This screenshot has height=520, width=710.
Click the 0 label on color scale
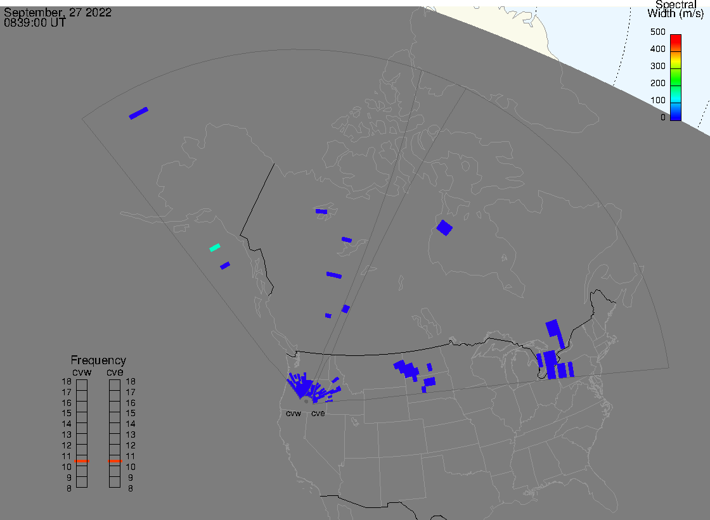(663, 118)
